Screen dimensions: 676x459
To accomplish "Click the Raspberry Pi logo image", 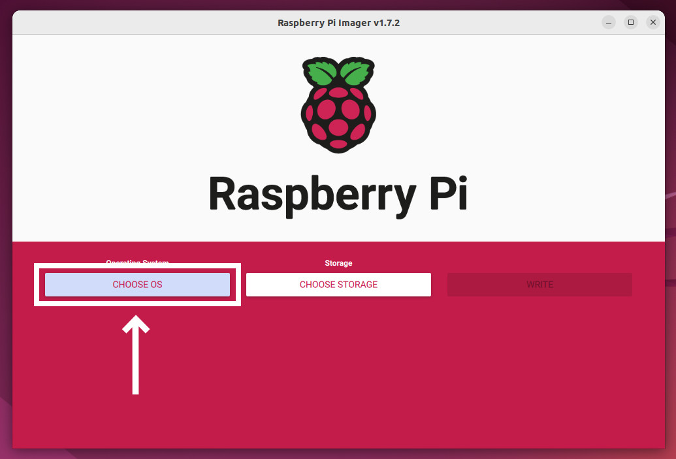I will coord(338,104).
